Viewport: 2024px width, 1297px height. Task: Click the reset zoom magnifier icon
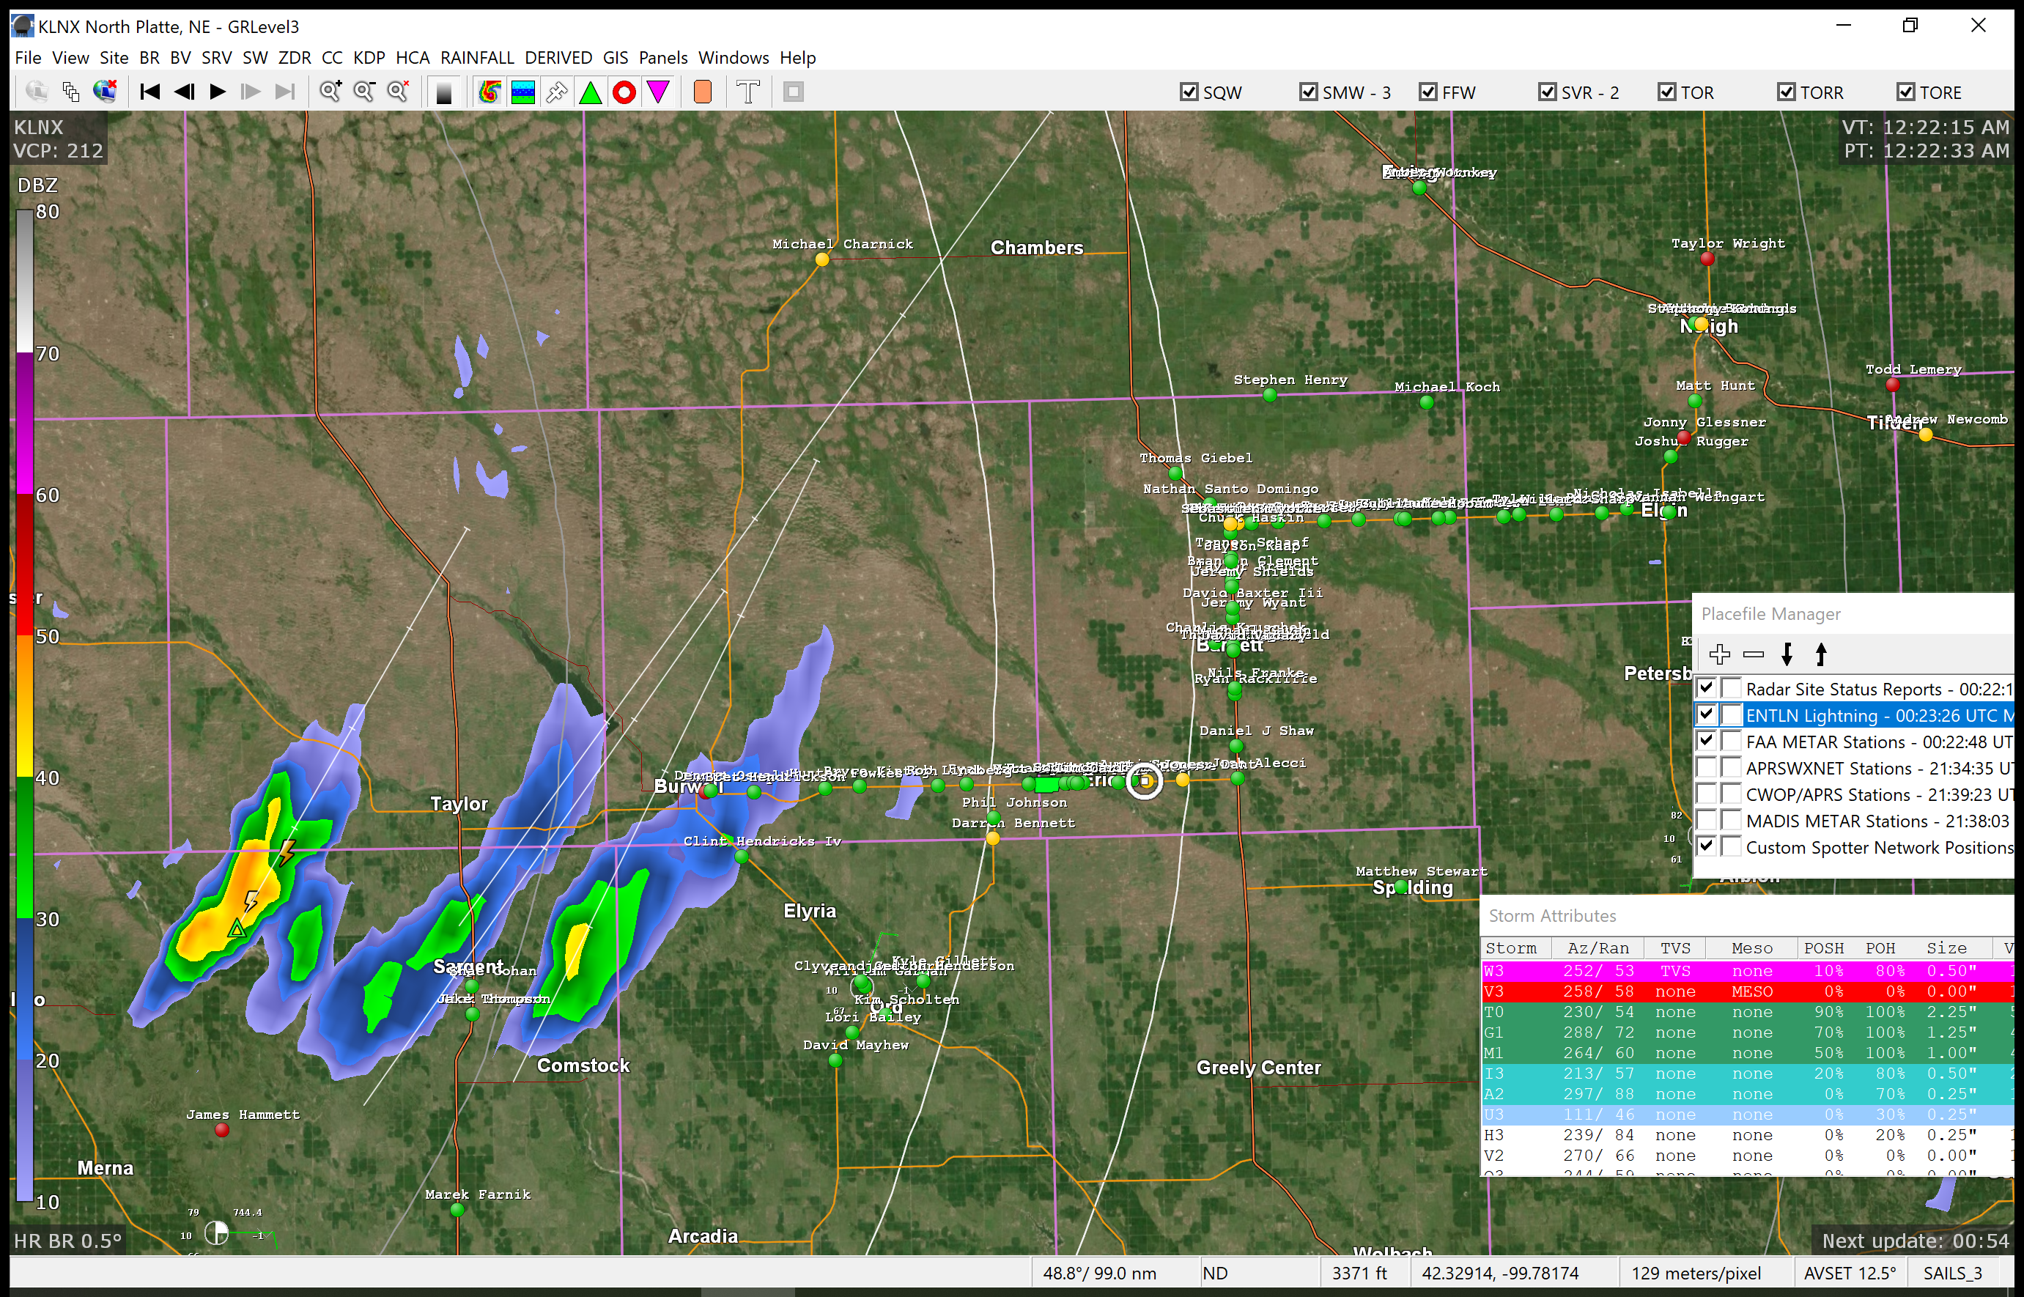pos(399,92)
